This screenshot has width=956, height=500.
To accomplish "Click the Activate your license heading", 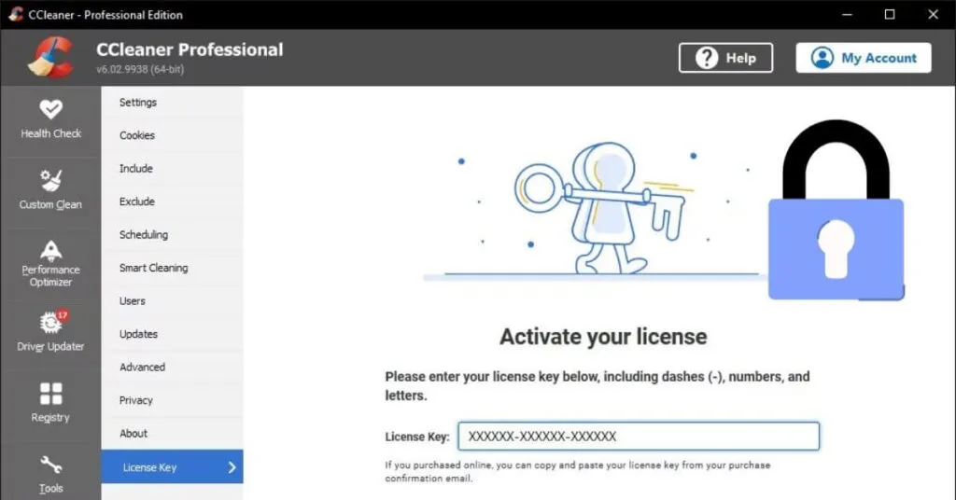I will tap(603, 337).
